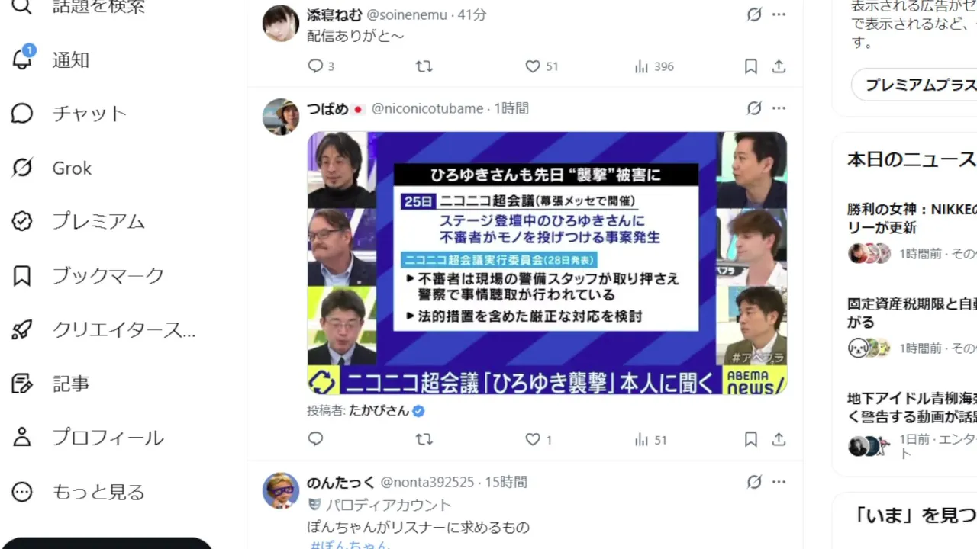Go to ブックマーク in the sidebar
The image size is (977, 549).
88,275
